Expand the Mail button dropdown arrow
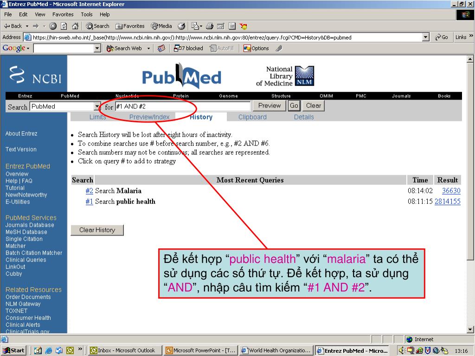Viewport: 475px width, 356px height. click(x=201, y=26)
